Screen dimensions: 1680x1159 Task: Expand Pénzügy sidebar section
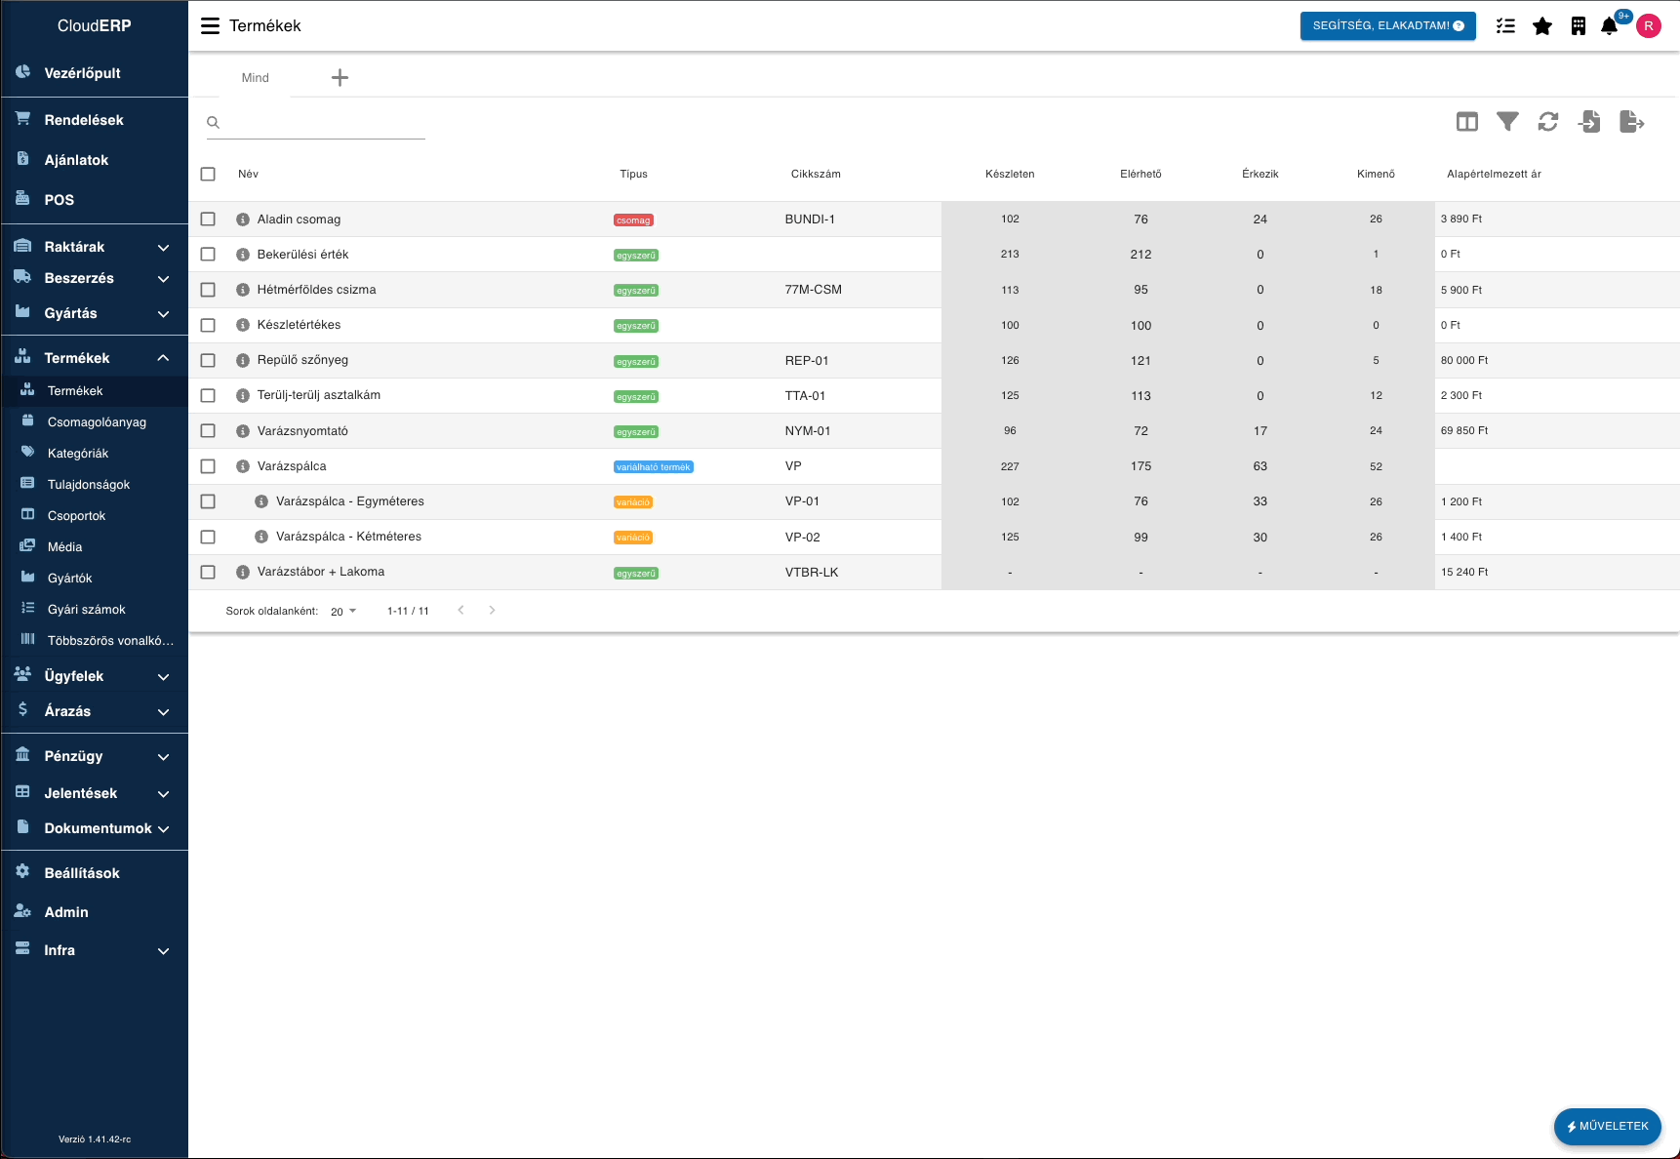click(x=95, y=756)
